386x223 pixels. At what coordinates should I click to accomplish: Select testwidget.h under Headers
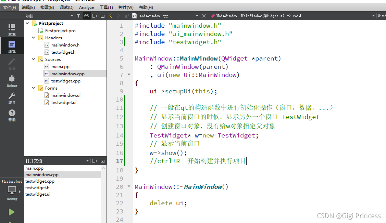[63, 52]
